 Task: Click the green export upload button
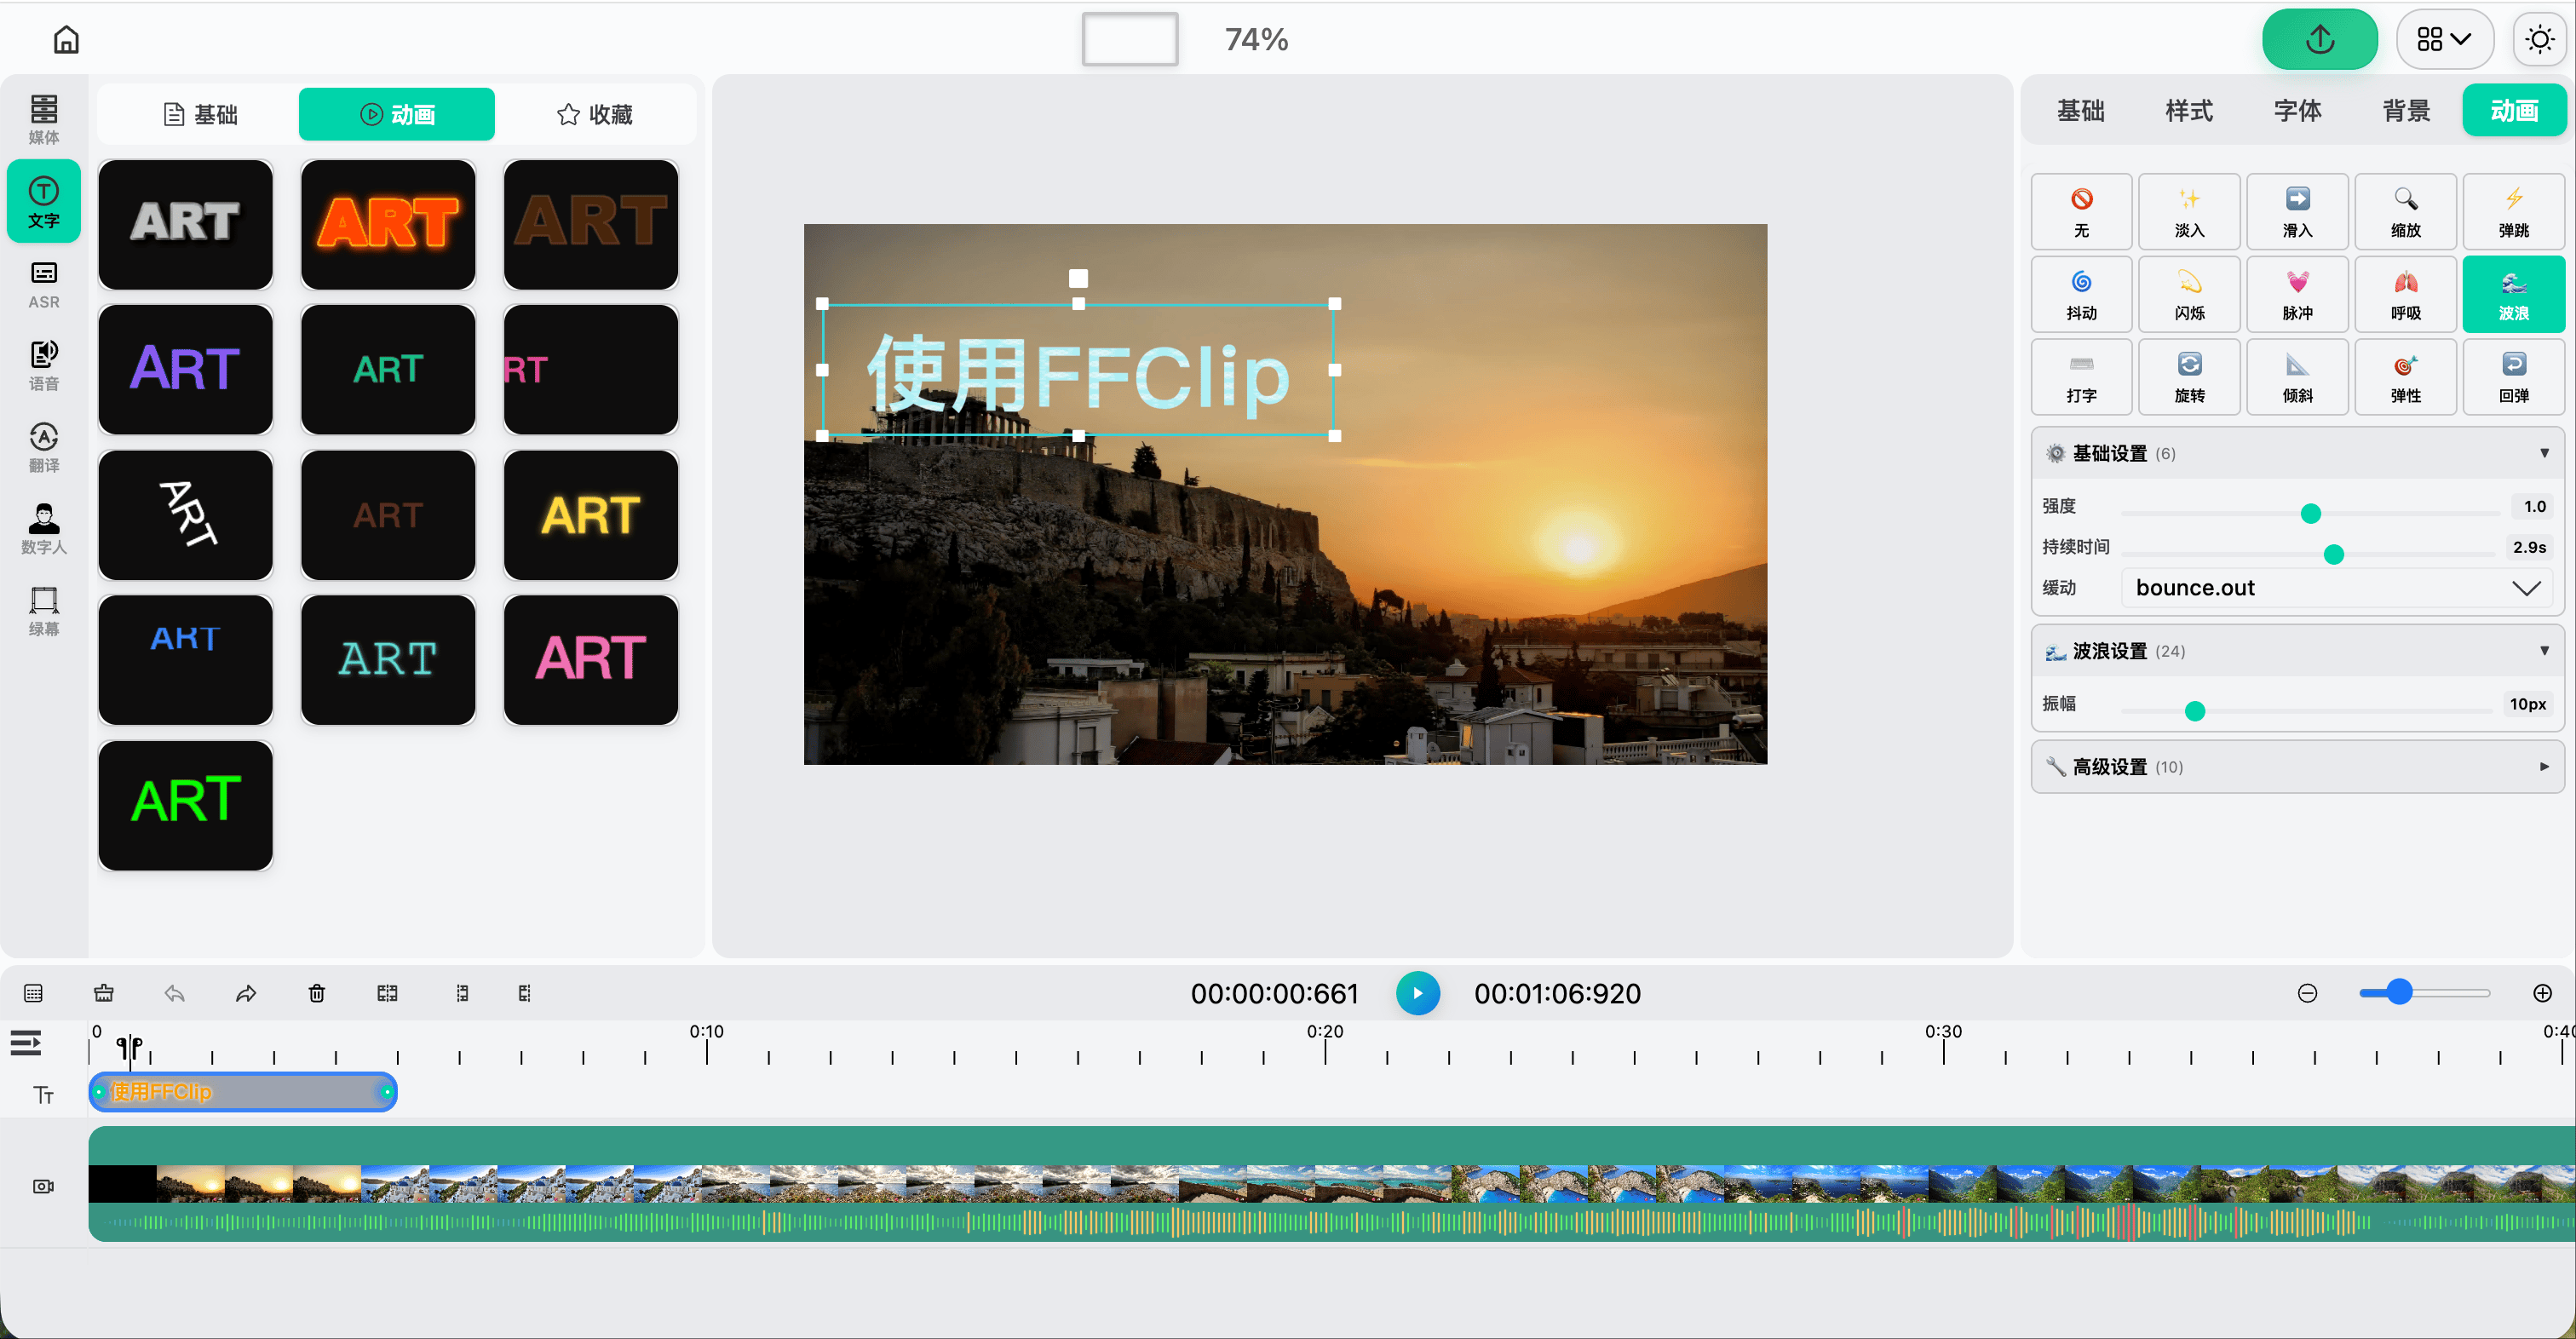[2319, 40]
